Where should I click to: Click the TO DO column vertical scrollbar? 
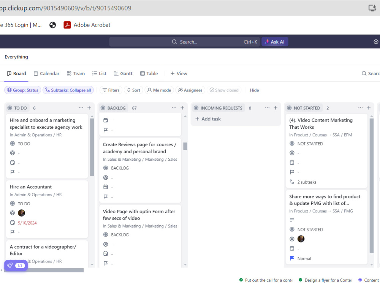tap(92, 147)
